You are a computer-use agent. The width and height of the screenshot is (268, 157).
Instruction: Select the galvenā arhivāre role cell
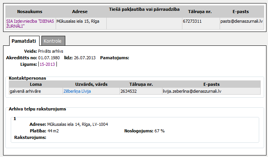[25, 91]
